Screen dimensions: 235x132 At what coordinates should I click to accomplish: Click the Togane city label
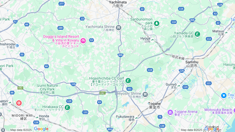(154, 105)
